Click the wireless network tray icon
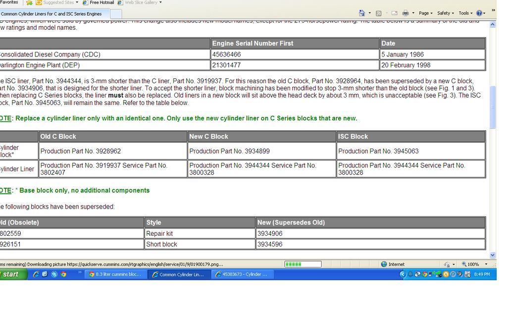Image resolution: width=507 pixels, height=317 pixels. (431, 274)
